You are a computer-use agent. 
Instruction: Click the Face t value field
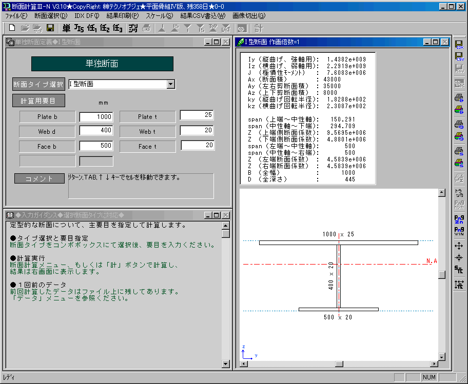pyautogui.click(x=198, y=146)
